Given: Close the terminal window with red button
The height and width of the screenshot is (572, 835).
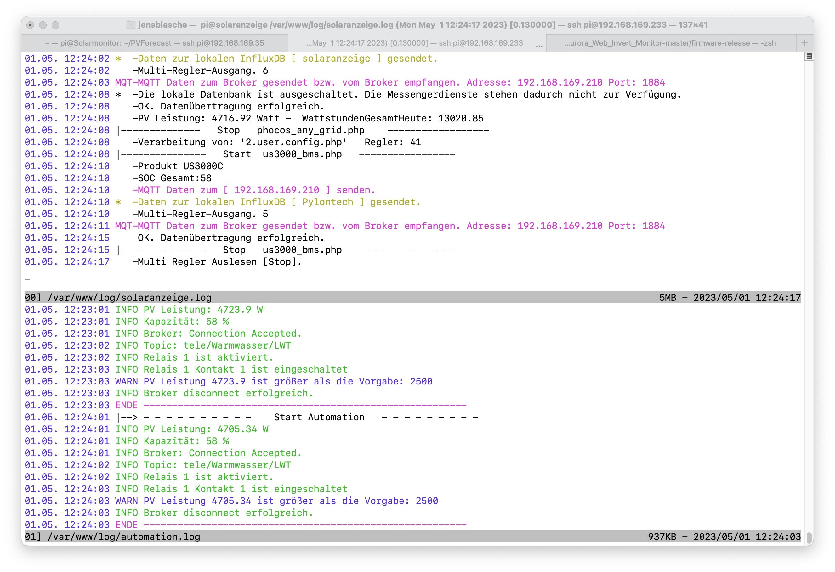Looking at the screenshot, I should point(31,25).
